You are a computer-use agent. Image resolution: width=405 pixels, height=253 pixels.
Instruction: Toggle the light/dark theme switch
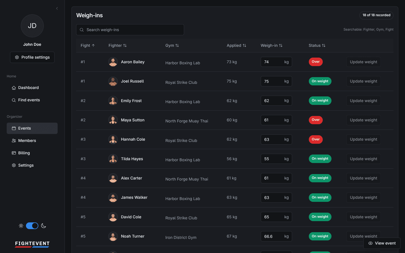(x=32, y=226)
